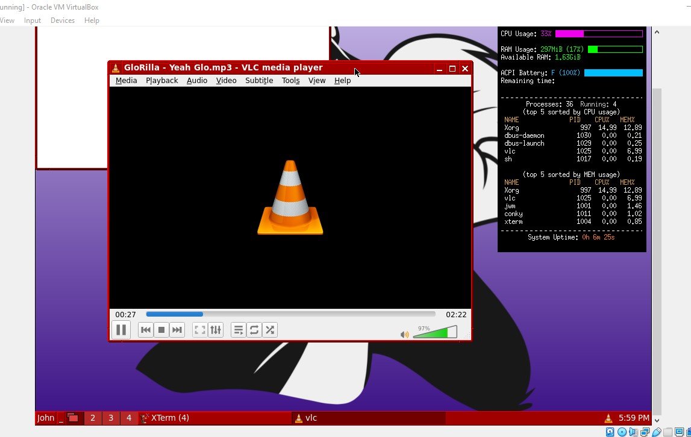
Task: Click the VLC cone tray icon
Action: point(608,418)
